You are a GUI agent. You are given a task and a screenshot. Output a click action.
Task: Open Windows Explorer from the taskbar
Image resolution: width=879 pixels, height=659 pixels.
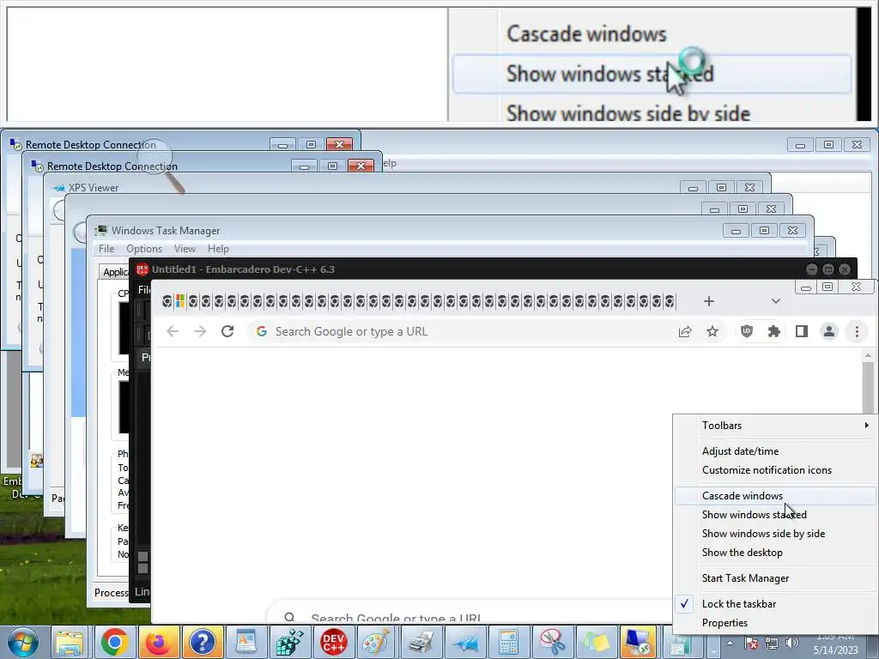click(x=70, y=642)
